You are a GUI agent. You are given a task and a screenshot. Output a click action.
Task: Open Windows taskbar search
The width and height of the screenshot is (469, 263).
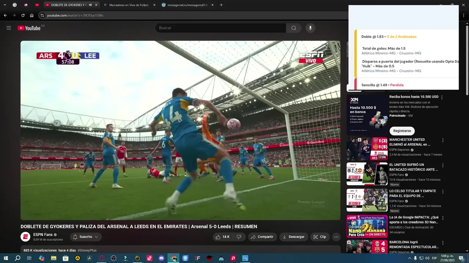(x=18, y=258)
